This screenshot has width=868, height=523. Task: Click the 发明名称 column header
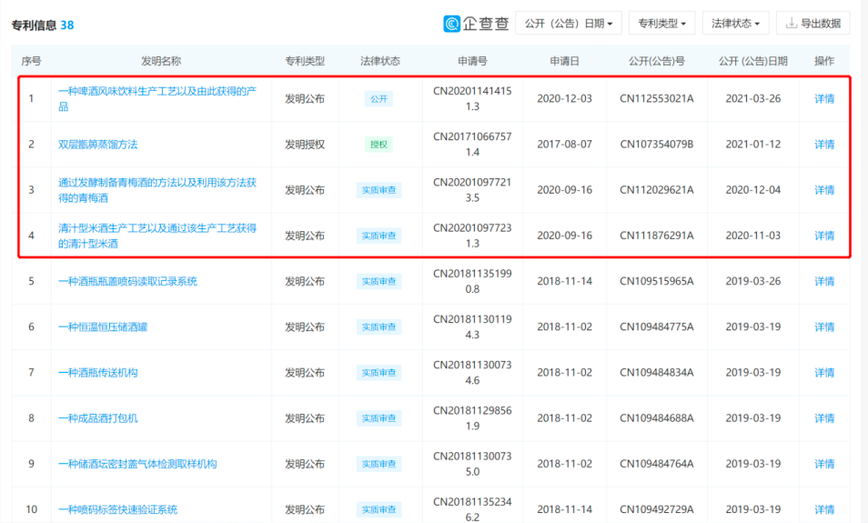click(x=161, y=61)
